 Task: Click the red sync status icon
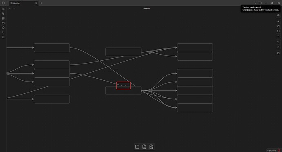(x=279, y=150)
